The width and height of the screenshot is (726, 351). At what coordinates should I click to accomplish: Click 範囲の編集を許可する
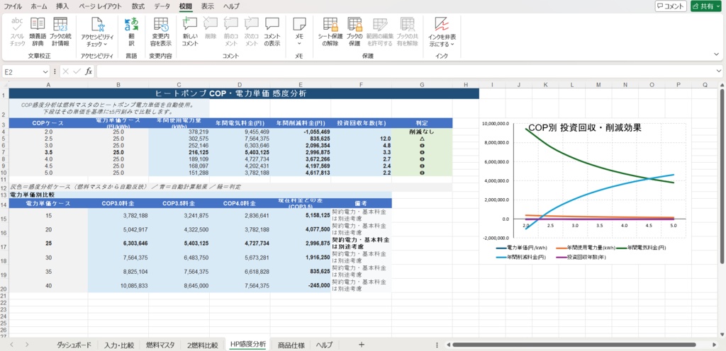point(380,32)
